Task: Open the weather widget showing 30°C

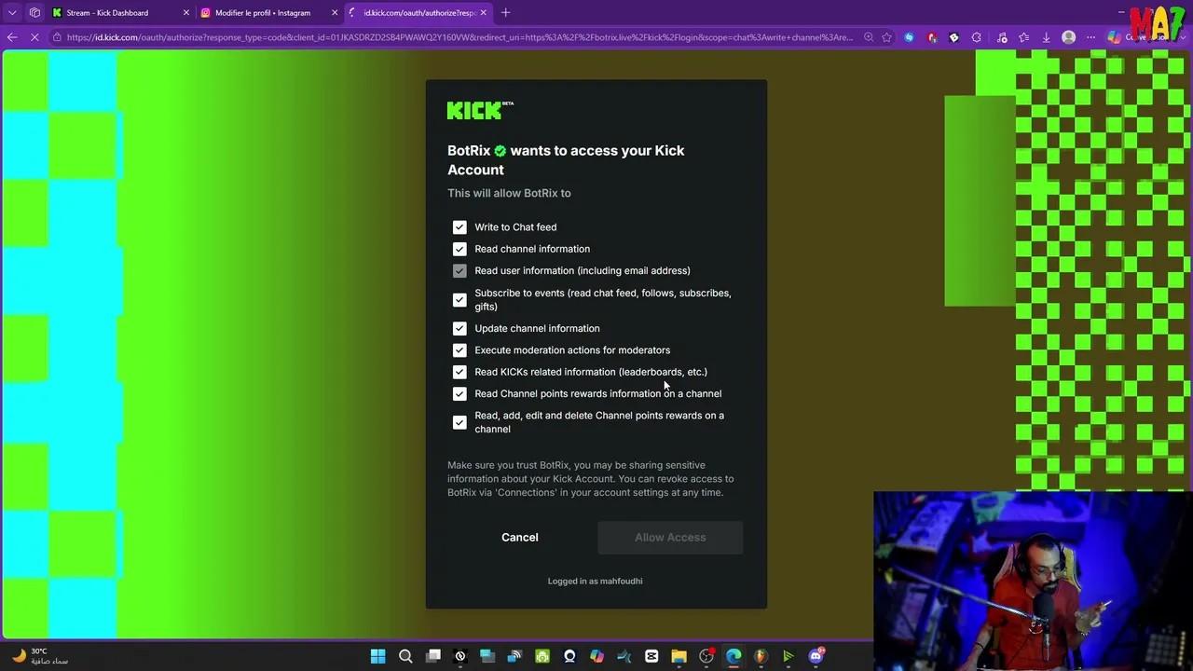Action: pyautogui.click(x=39, y=656)
